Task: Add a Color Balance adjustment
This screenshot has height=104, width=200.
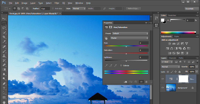Action: point(172,48)
